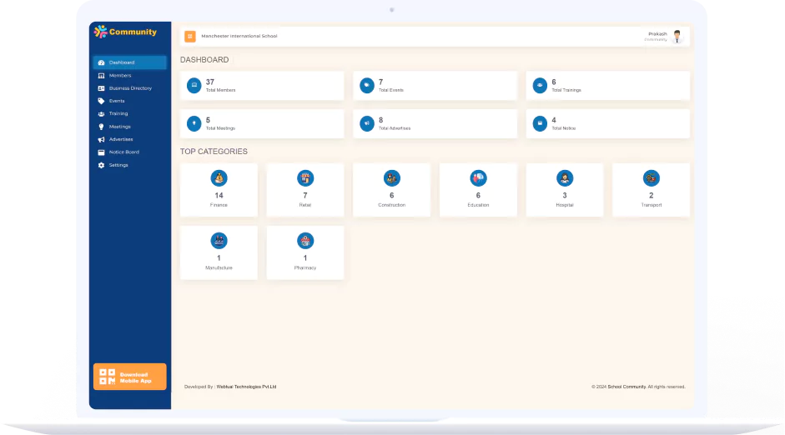Click the Total Trainings card icon
Image resolution: width=785 pixels, height=435 pixels.
pos(540,86)
